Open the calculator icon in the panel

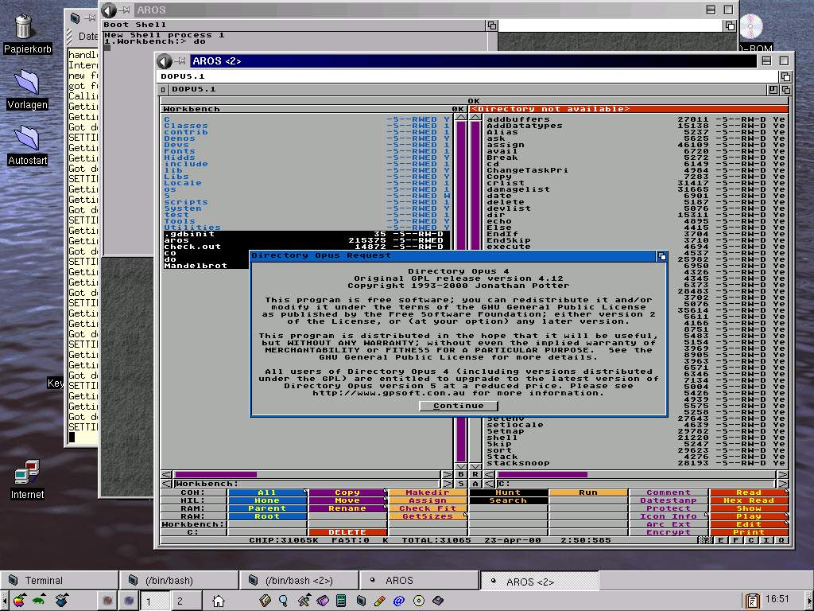pyautogui.click(x=341, y=601)
